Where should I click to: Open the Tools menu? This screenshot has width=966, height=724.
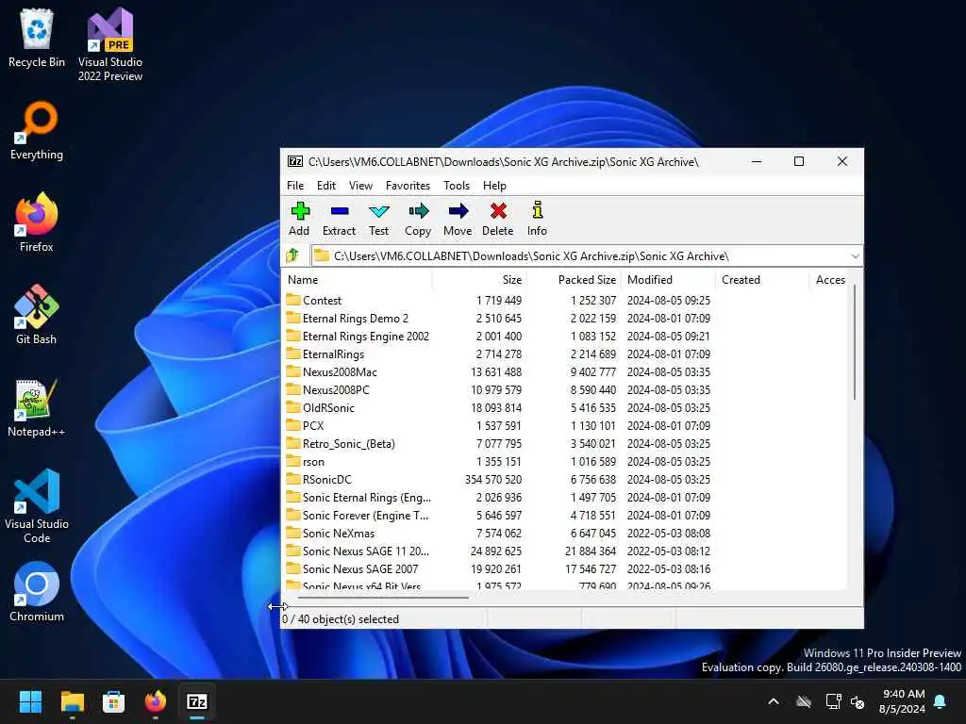[457, 186]
